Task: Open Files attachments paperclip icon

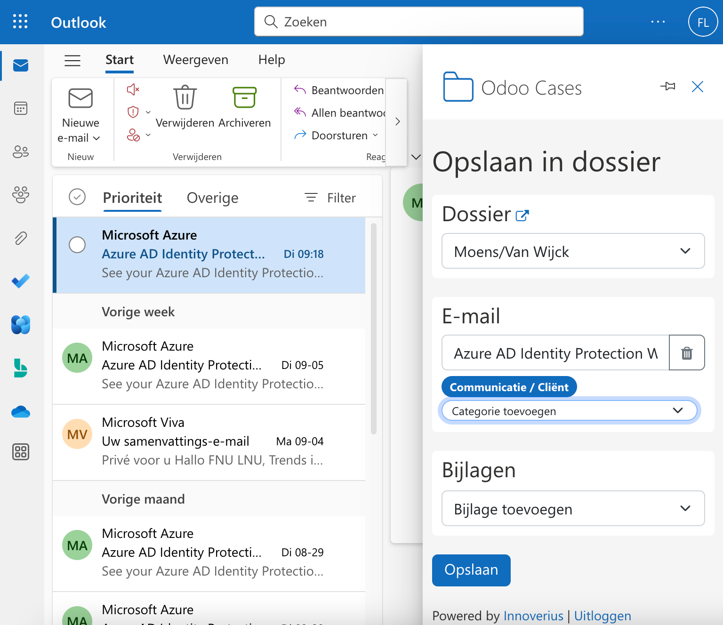Action: point(21,238)
